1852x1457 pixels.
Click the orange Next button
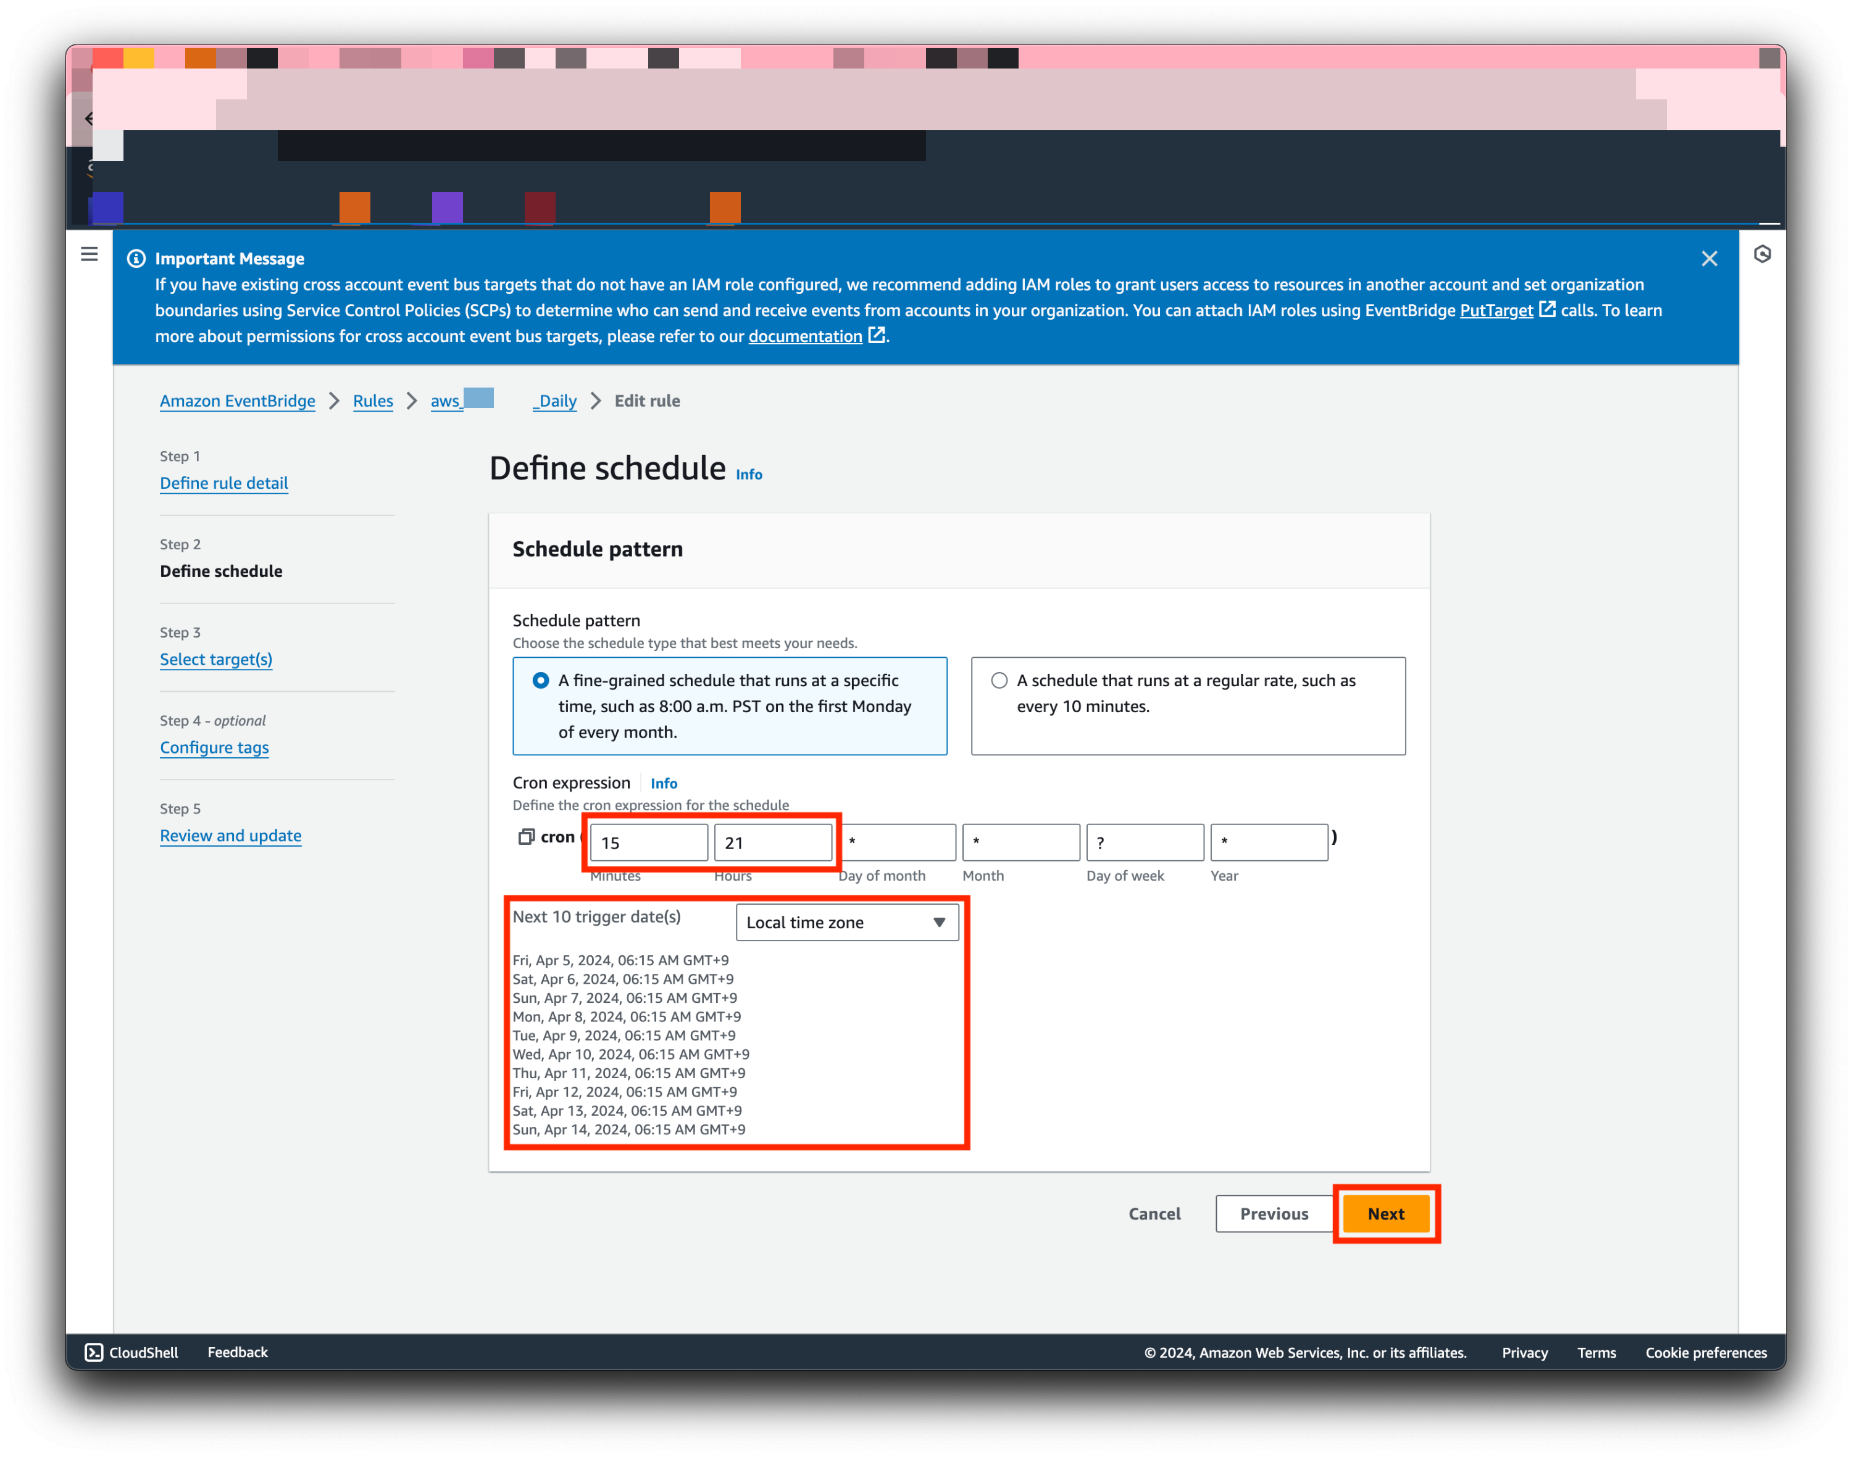coord(1385,1213)
